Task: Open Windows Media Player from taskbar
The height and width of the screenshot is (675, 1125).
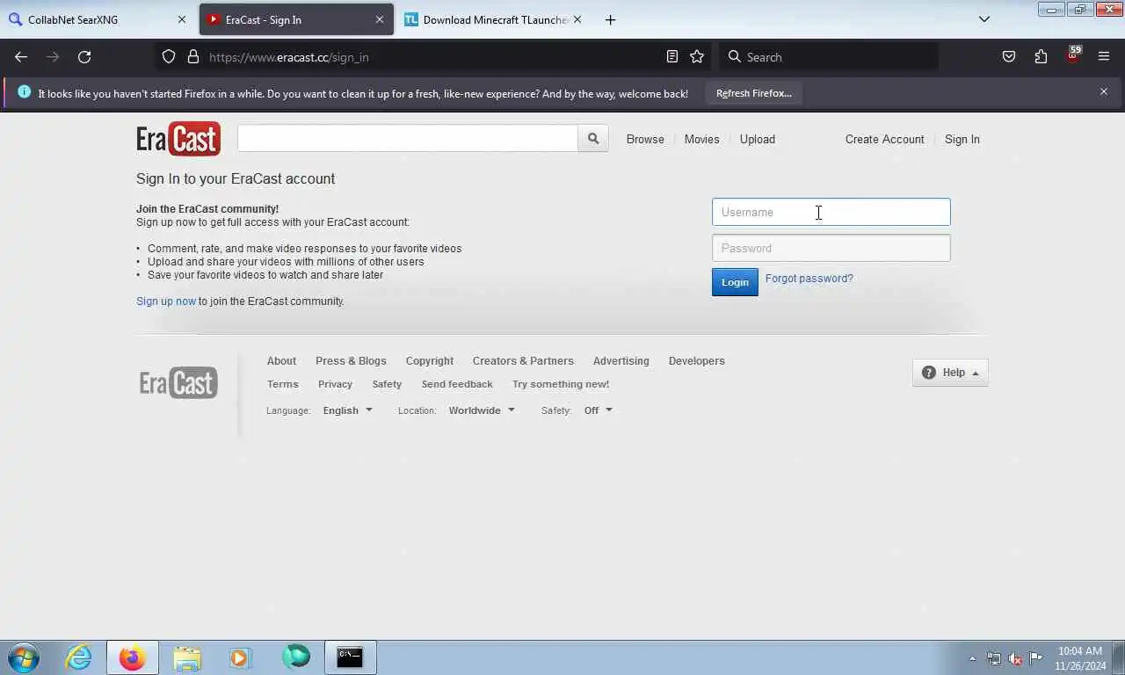Action: tap(240, 657)
